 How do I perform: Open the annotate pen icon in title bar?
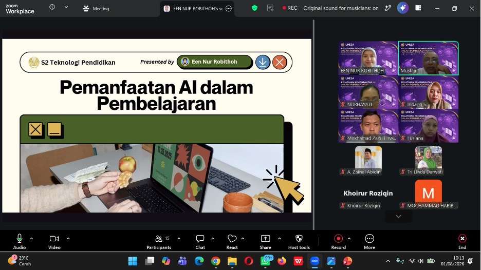388,8
